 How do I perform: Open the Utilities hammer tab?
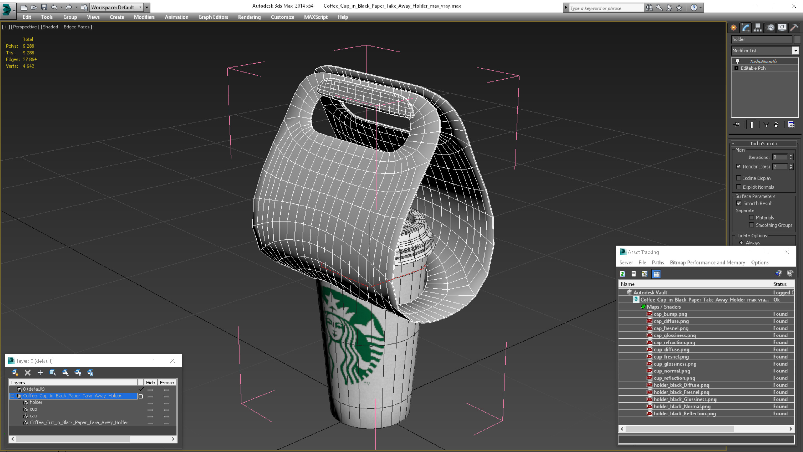coord(794,28)
